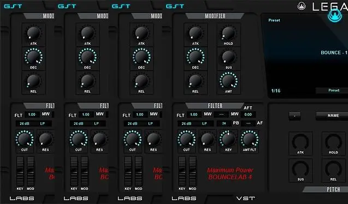The width and height of the screenshot is (348, 204).
Task: Adjust the REL knob in fourth Modifier panel
Action: point(196,81)
